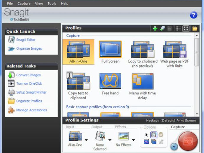Add a new profile with green plus
The width and height of the screenshot is (204, 153).
pyautogui.click(x=155, y=28)
